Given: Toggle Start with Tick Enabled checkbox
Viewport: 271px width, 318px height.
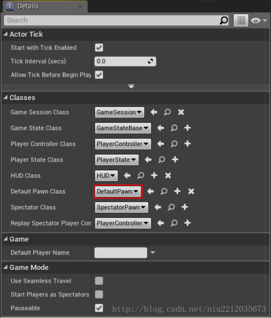Looking at the screenshot, I should tap(99, 48).
